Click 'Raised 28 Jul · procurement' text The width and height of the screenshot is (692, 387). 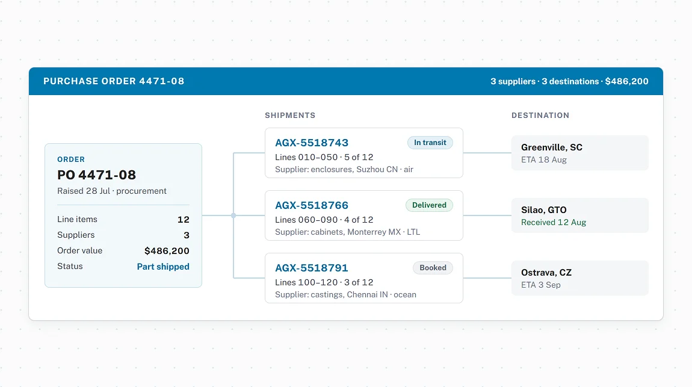112,191
